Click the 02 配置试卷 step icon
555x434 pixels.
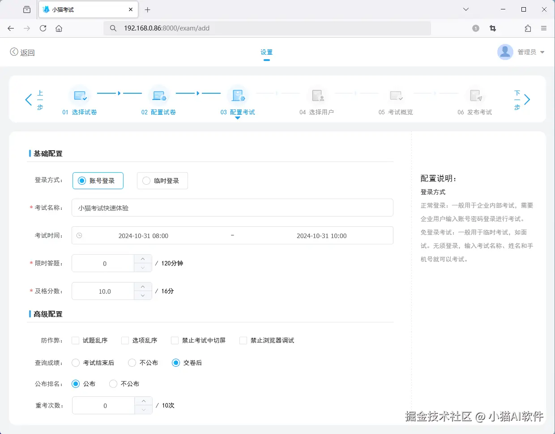(159, 96)
